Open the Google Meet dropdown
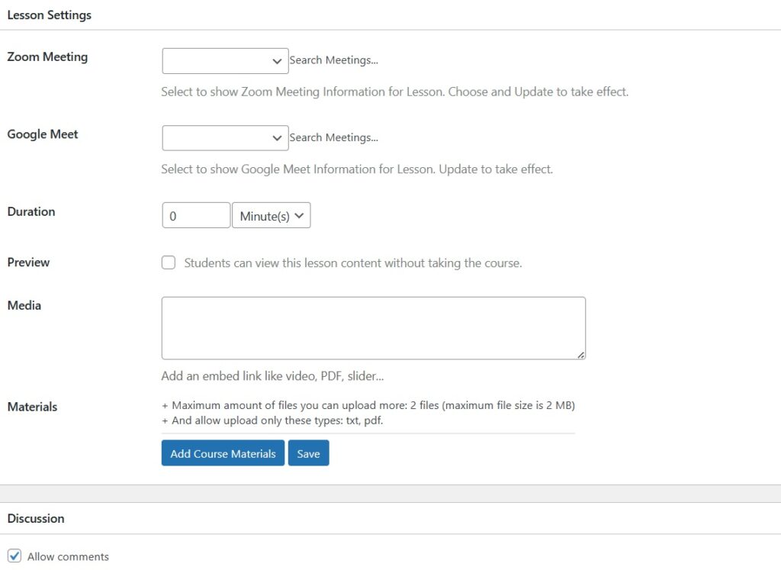This screenshot has height=570, width=781. point(225,138)
